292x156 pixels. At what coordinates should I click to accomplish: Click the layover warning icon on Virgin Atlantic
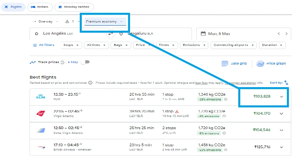pyautogui.click(x=177, y=112)
